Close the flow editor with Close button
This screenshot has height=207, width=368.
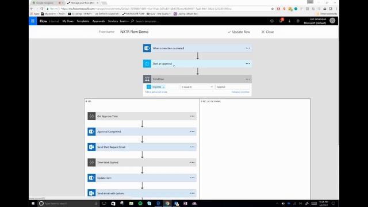click(267, 32)
